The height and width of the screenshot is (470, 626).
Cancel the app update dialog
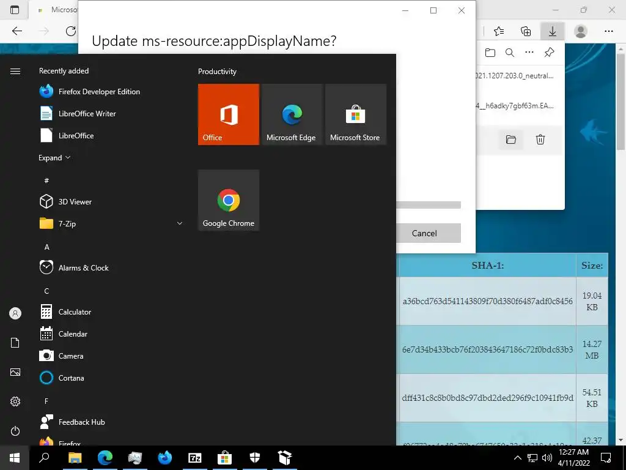click(428, 233)
